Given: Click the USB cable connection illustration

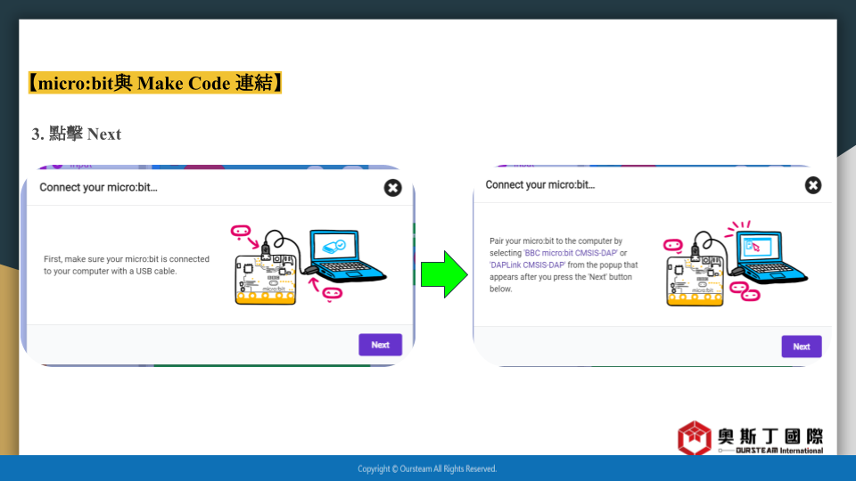Looking at the screenshot, I should click(x=309, y=265).
